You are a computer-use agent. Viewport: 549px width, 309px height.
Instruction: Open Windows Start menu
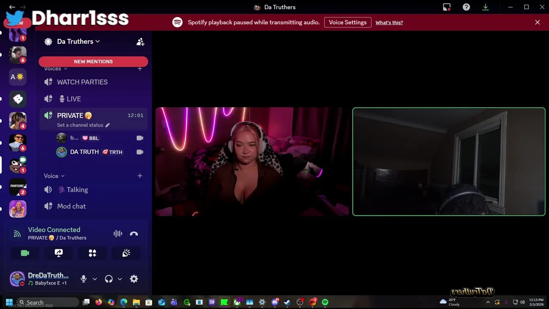pyautogui.click(x=9, y=302)
